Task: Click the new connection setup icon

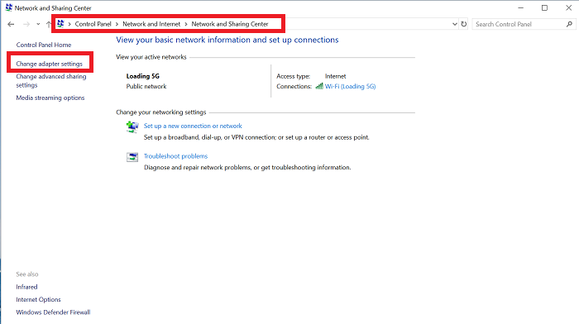Action: [x=132, y=127]
